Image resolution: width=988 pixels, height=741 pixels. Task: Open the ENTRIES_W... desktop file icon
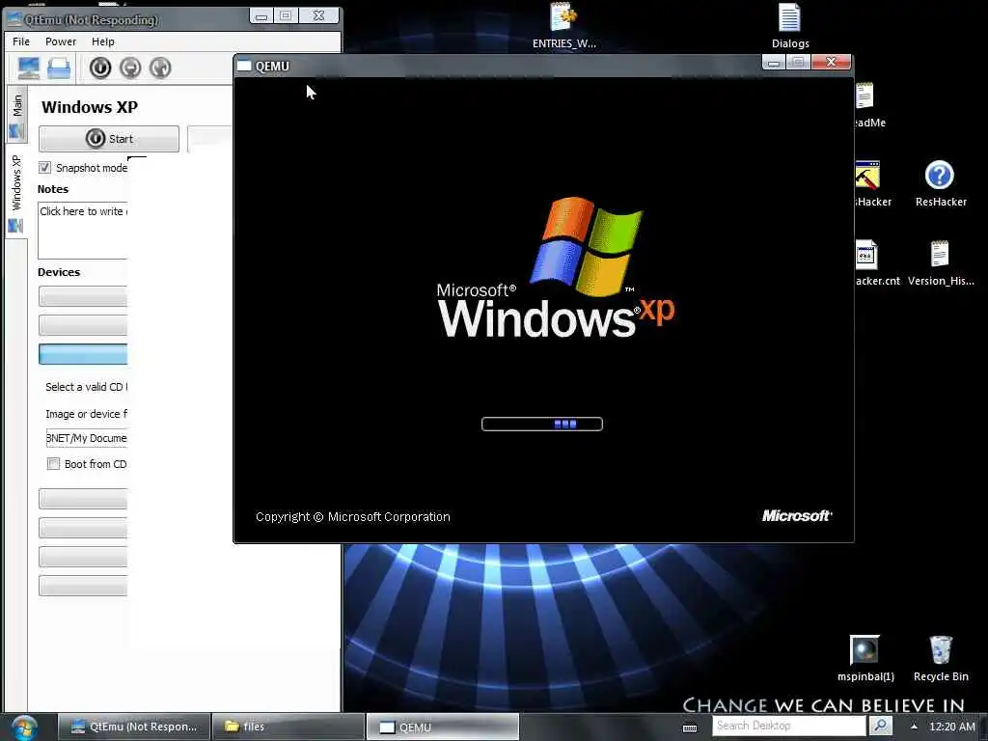(x=563, y=25)
